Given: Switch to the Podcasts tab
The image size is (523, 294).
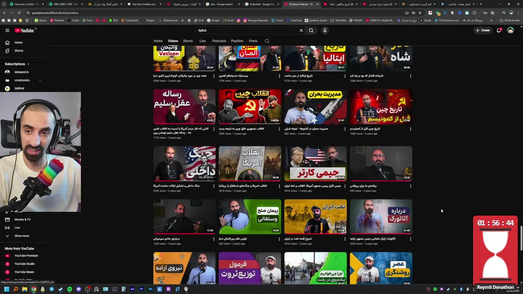Looking at the screenshot, I should (219, 41).
